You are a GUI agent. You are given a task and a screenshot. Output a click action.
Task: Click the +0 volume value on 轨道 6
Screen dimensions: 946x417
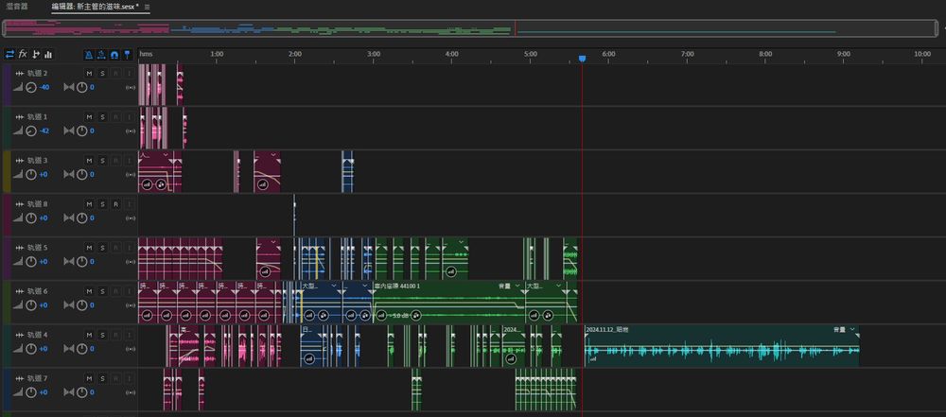[44, 305]
